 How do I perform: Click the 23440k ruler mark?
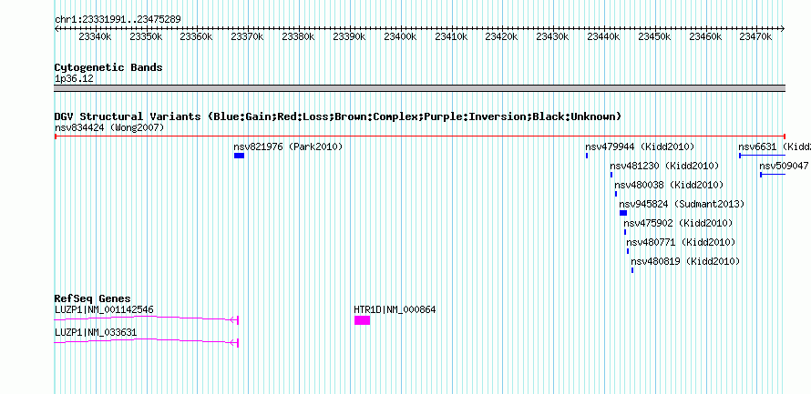pyautogui.click(x=603, y=36)
